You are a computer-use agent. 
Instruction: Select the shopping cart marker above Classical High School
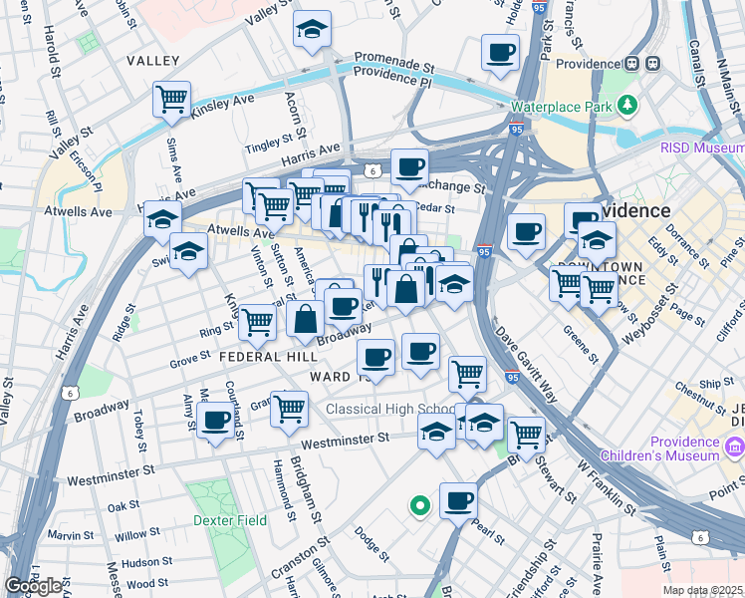click(x=467, y=378)
